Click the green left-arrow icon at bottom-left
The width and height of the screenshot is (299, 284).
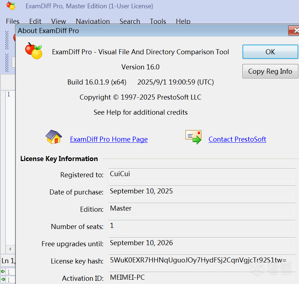3,279
